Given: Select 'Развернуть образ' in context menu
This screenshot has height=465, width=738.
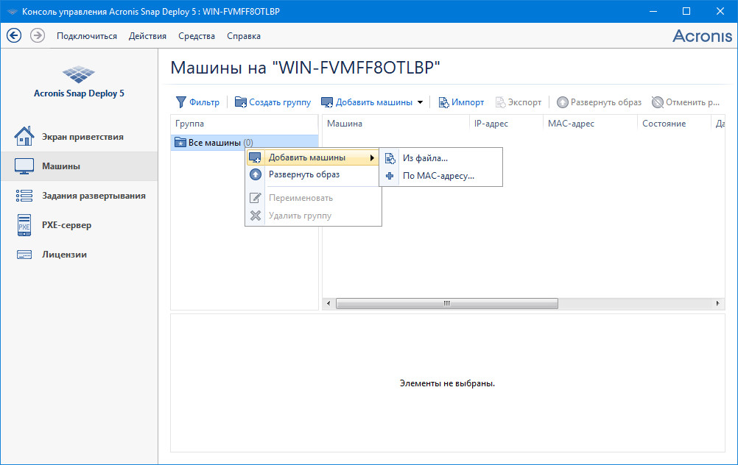Looking at the screenshot, I should 303,174.
